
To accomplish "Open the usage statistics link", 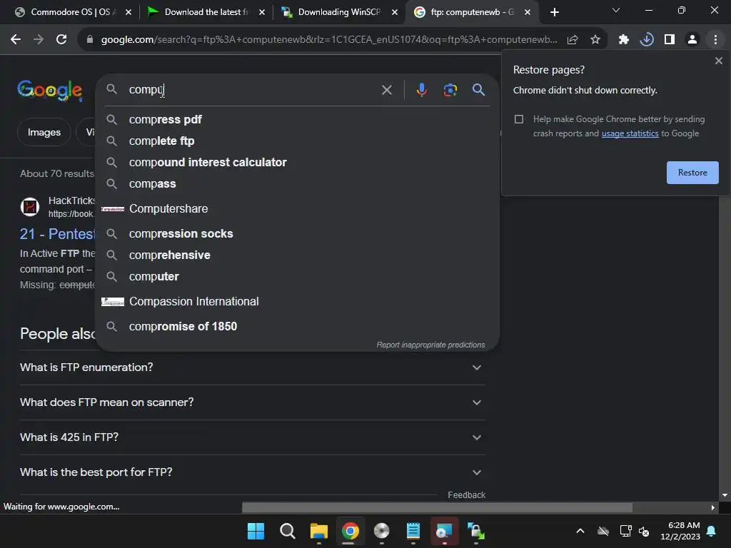I will [x=630, y=133].
